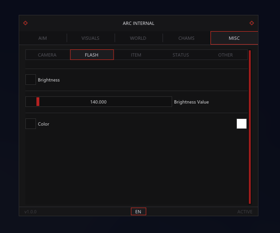Enable the Brightness checkbox
This screenshot has height=233, width=280.
31,80
